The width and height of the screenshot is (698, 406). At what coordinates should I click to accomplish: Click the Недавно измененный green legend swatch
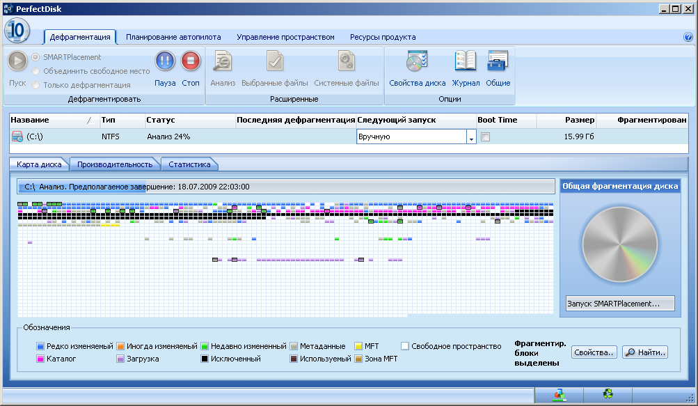tap(205, 346)
